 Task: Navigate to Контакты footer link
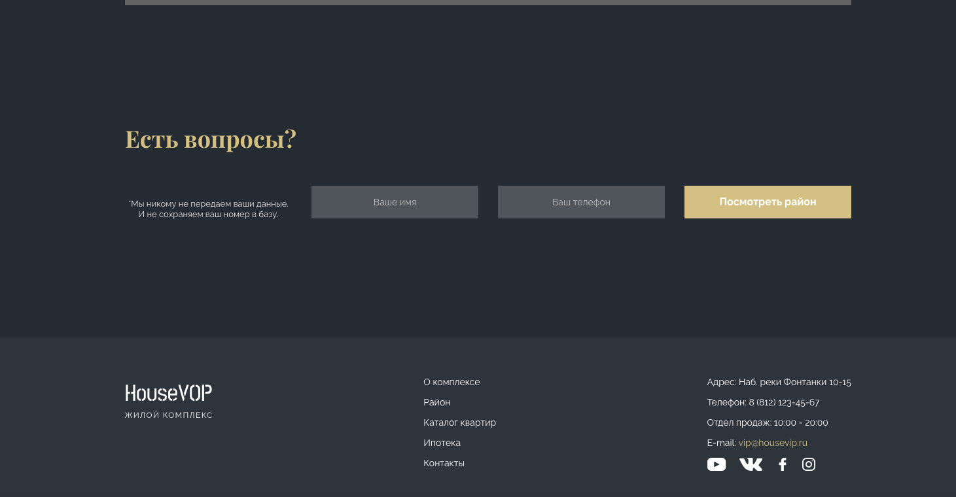coord(444,463)
